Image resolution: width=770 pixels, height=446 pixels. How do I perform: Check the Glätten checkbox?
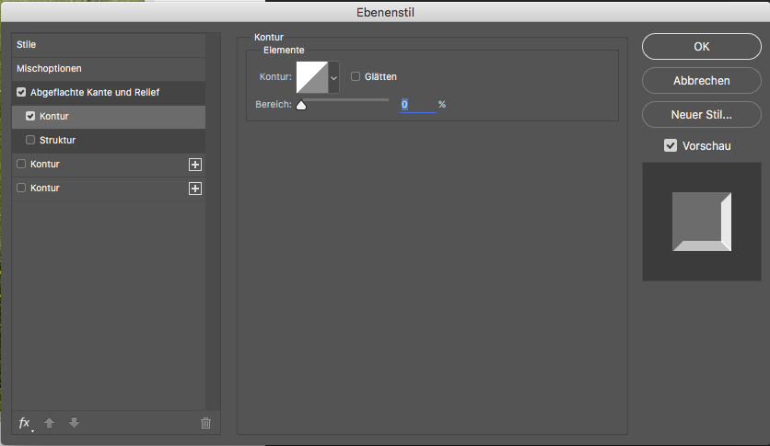[x=356, y=76]
